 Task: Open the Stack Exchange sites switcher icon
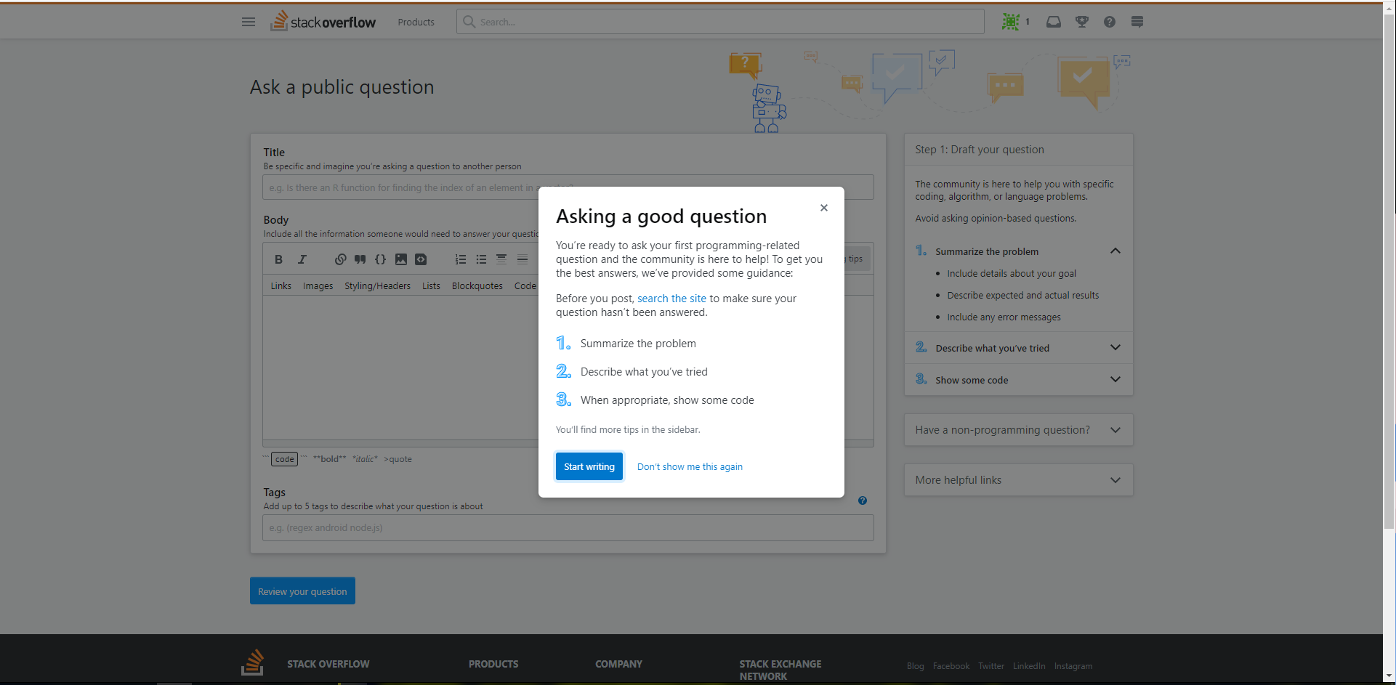[1137, 22]
